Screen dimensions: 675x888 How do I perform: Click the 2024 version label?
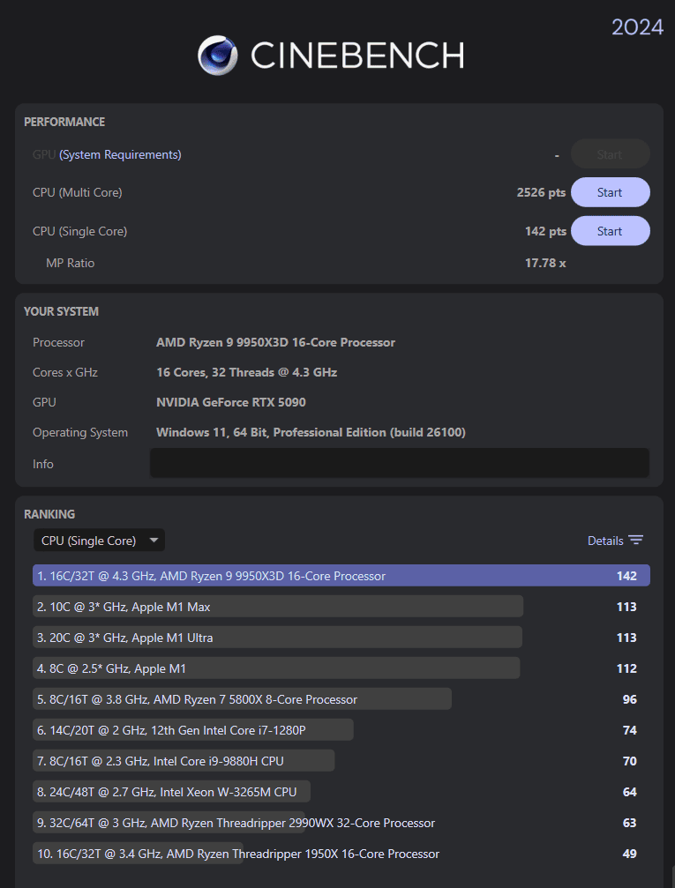[638, 27]
